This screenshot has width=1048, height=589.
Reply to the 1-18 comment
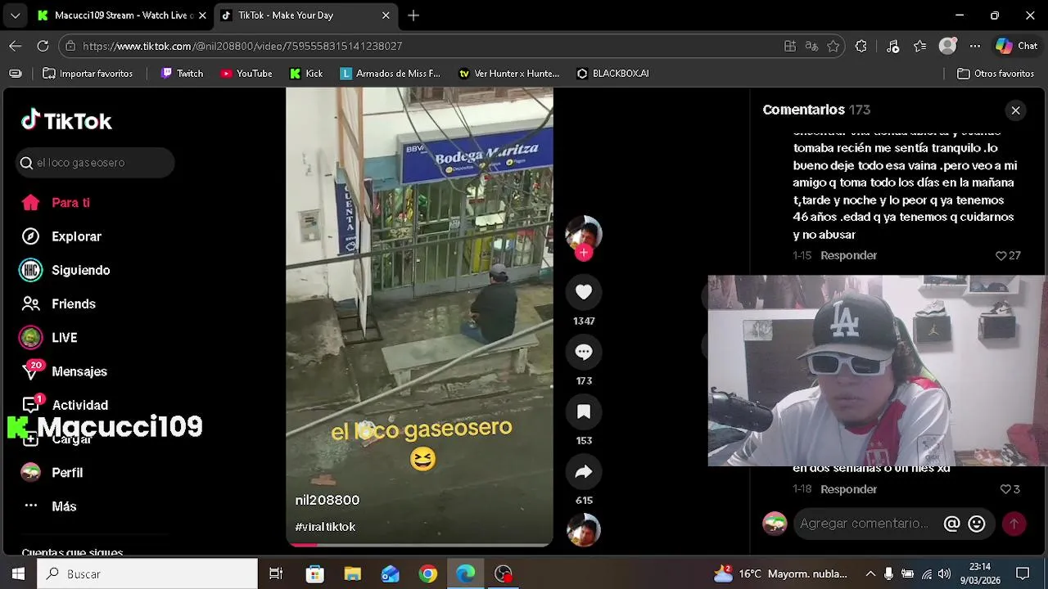tap(848, 489)
